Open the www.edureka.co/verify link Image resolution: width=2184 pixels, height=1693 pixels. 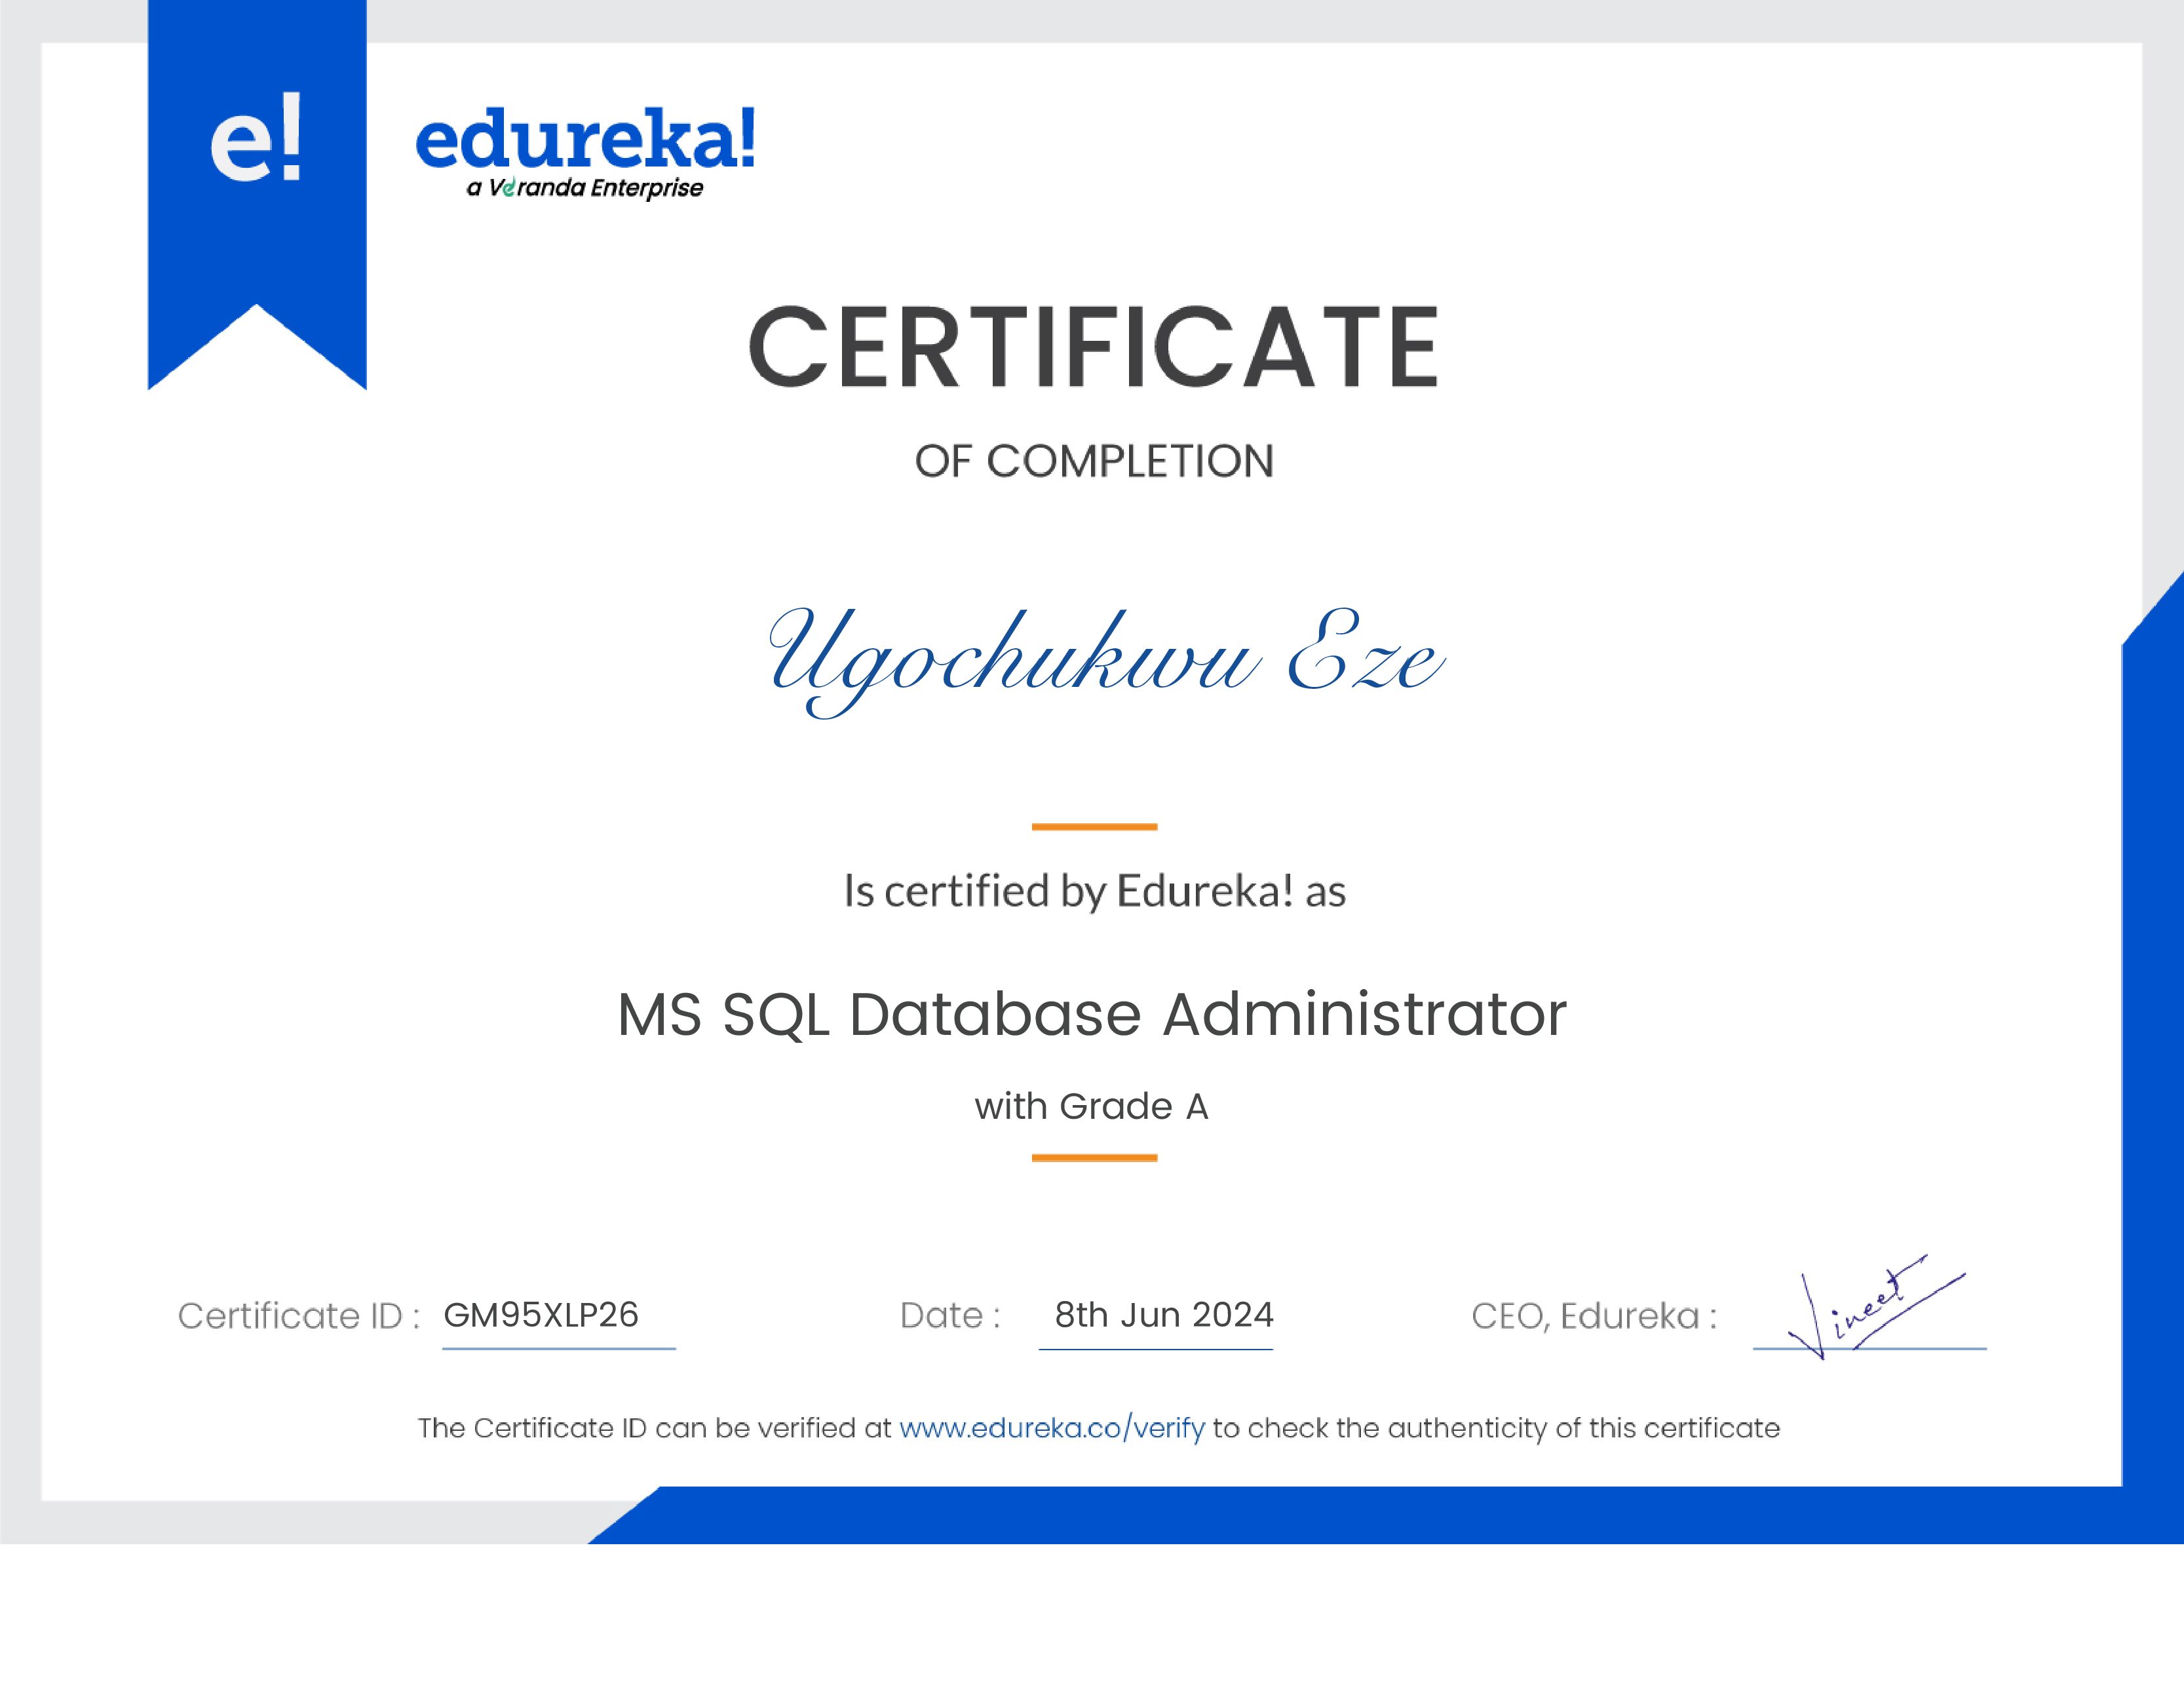pyautogui.click(x=1052, y=1427)
